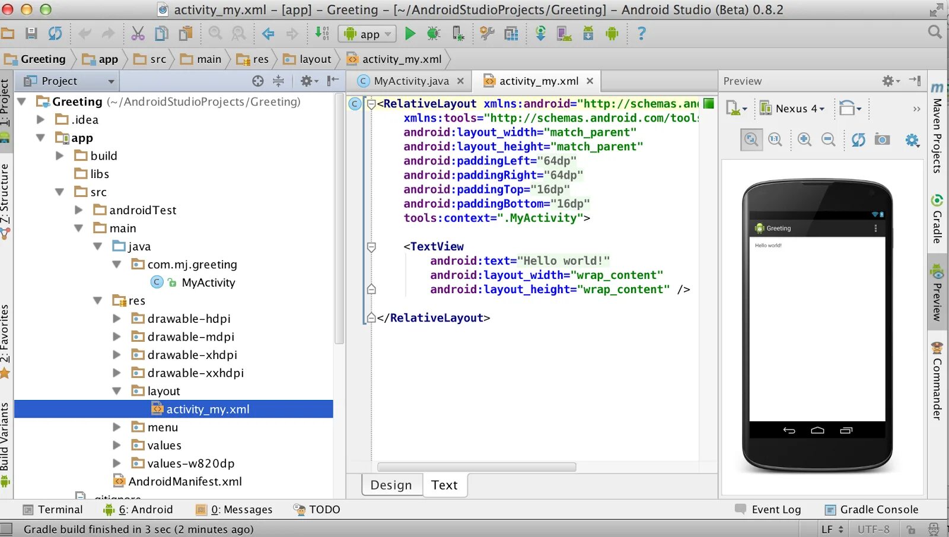Open the line separator LF dropdown
This screenshot has width=949, height=537.
click(833, 529)
